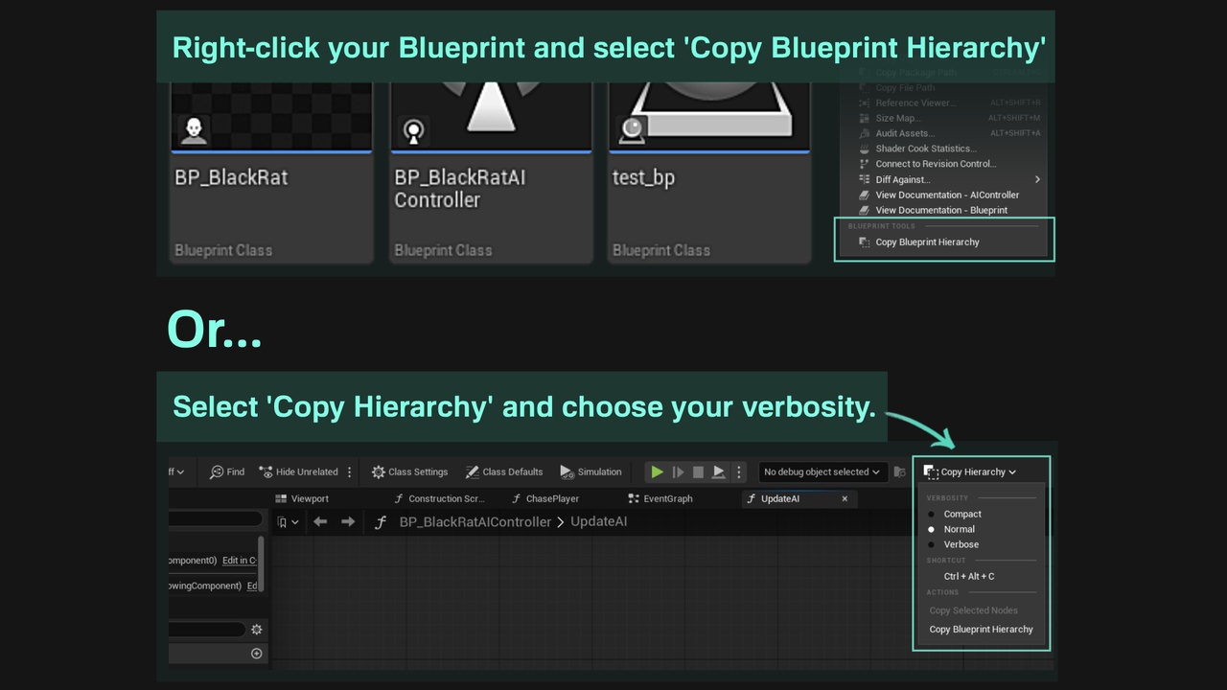Switch to the Construction Script tab
Viewport: 1227px width, 690px height.
point(439,498)
